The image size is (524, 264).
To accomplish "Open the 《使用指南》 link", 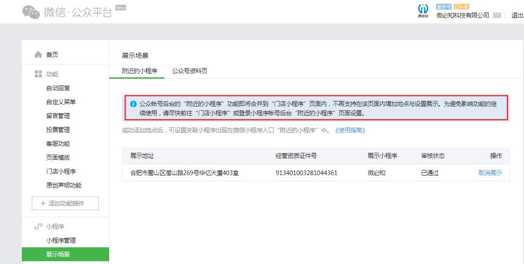I will tap(350, 131).
